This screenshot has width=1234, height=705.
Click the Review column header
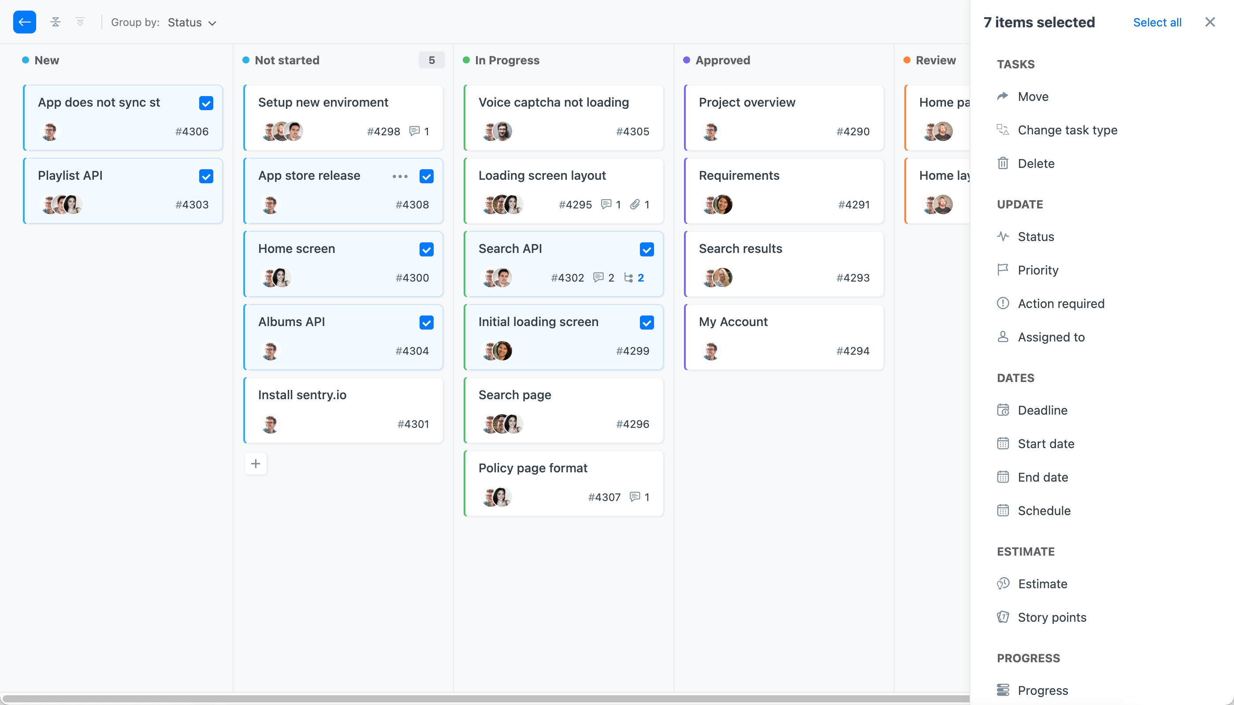tap(936, 60)
